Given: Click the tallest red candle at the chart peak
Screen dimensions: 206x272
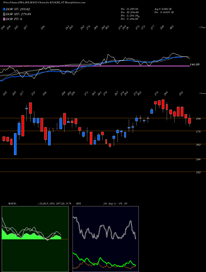Looking at the screenshot, I should tap(163, 104).
